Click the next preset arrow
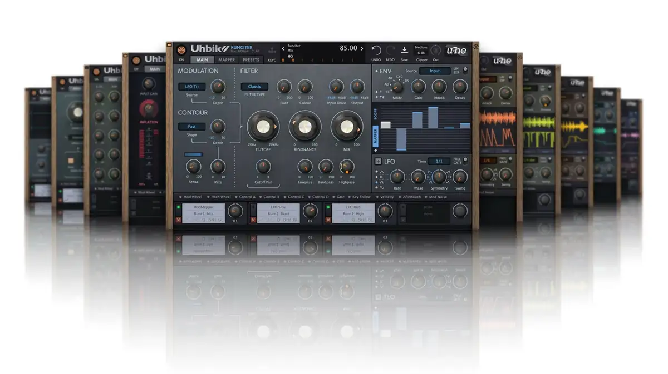This screenshot has height=374, width=668. tap(361, 48)
